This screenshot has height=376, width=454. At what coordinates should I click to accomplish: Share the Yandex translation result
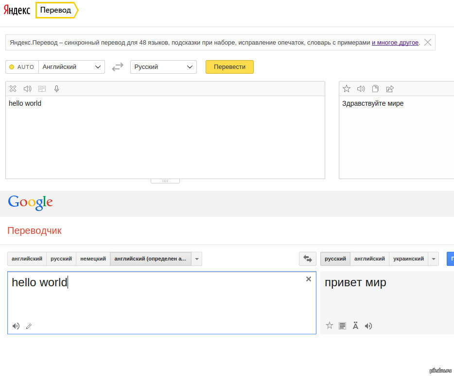click(x=389, y=89)
